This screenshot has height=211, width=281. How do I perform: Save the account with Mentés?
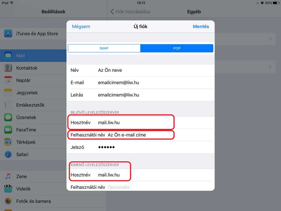(201, 27)
